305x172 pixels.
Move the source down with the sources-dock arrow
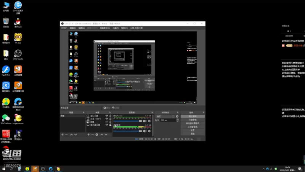(106, 135)
